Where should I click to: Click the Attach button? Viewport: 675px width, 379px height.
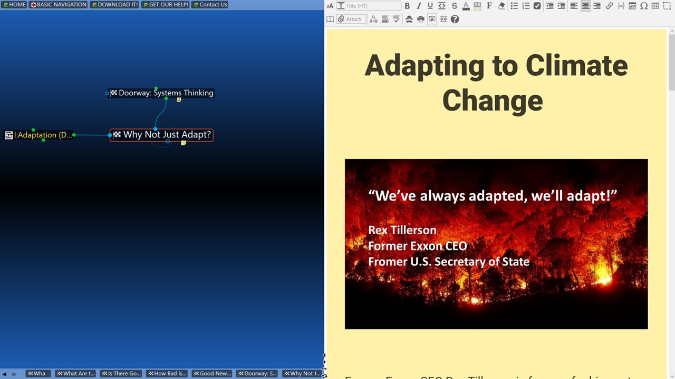351,19
